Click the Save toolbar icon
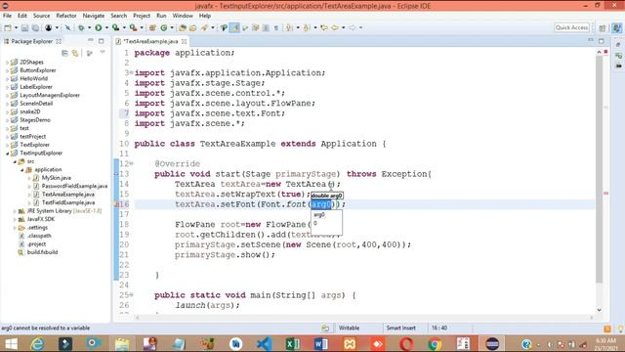This screenshot has width=625, height=352. pyautogui.click(x=24, y=27)
